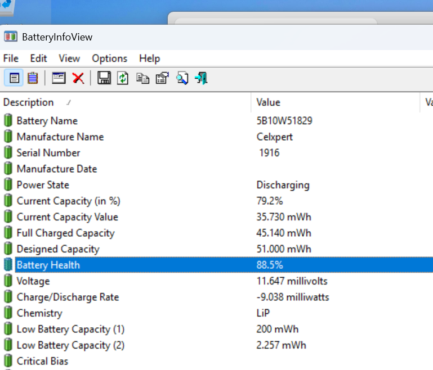Select Current Capacity Value row text
The height and width of the screenshot is (370, 433).
[x=68, y=217]
